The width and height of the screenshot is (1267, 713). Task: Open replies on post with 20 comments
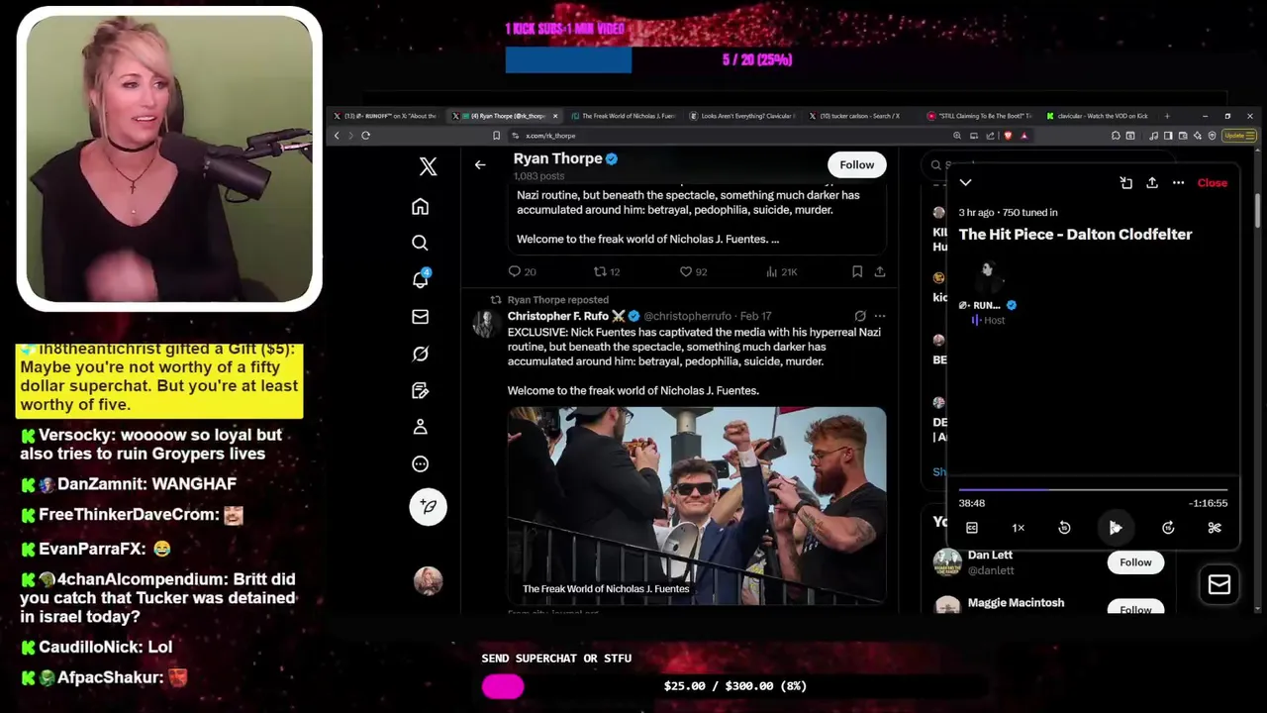[522, 271]
